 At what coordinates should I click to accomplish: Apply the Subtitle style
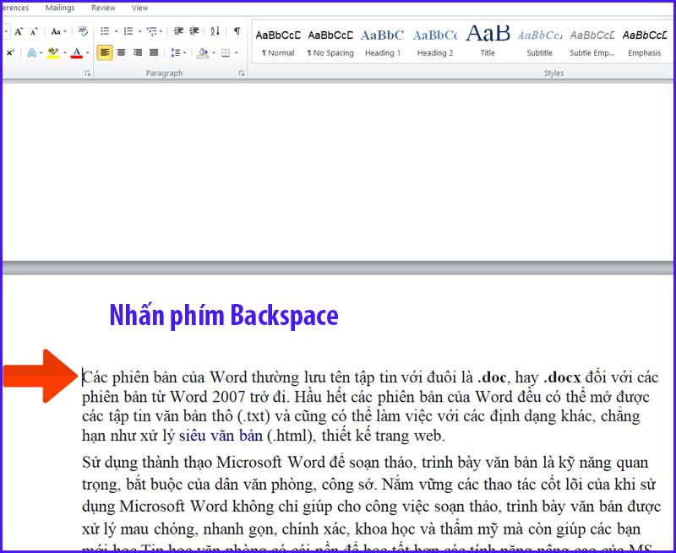[x=540, y=43]
